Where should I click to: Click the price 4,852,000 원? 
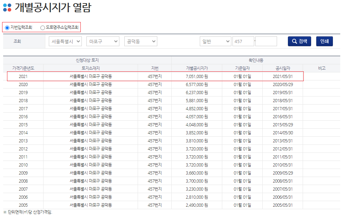197,108
